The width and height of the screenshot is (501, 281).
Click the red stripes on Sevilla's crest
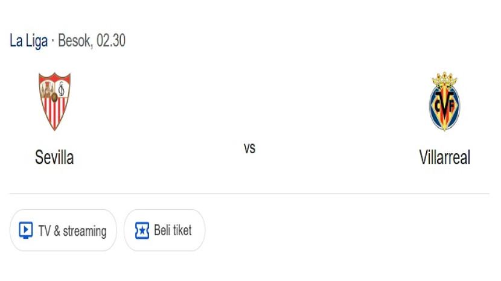tap(54, 115)
